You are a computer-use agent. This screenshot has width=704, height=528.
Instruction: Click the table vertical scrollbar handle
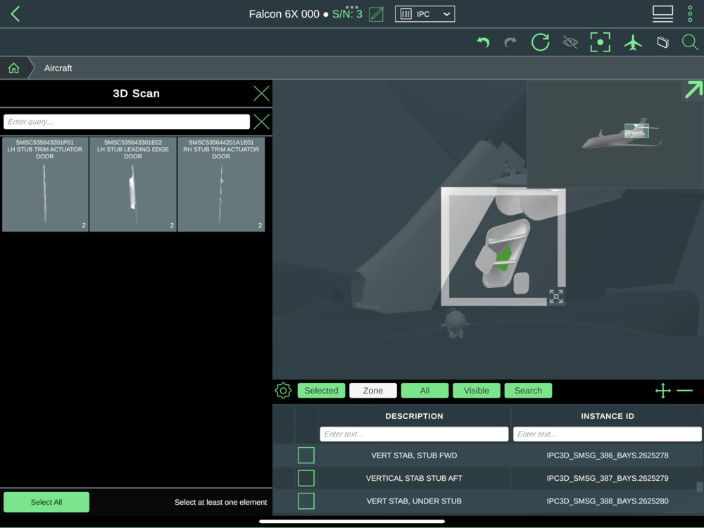point(699,487)
